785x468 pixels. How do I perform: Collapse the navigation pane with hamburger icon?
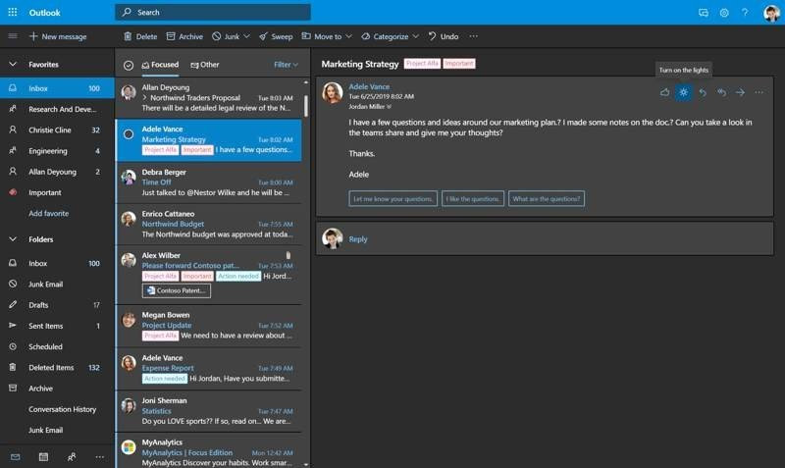pos(13,36)
